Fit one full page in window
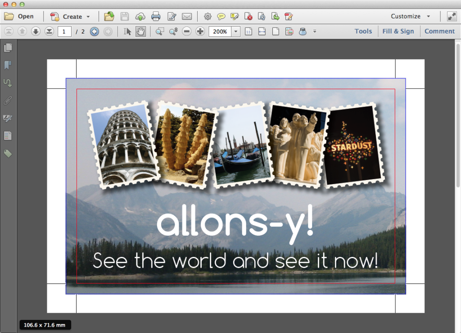Viewport: 461px width, 333px height. tap(276, 31)
